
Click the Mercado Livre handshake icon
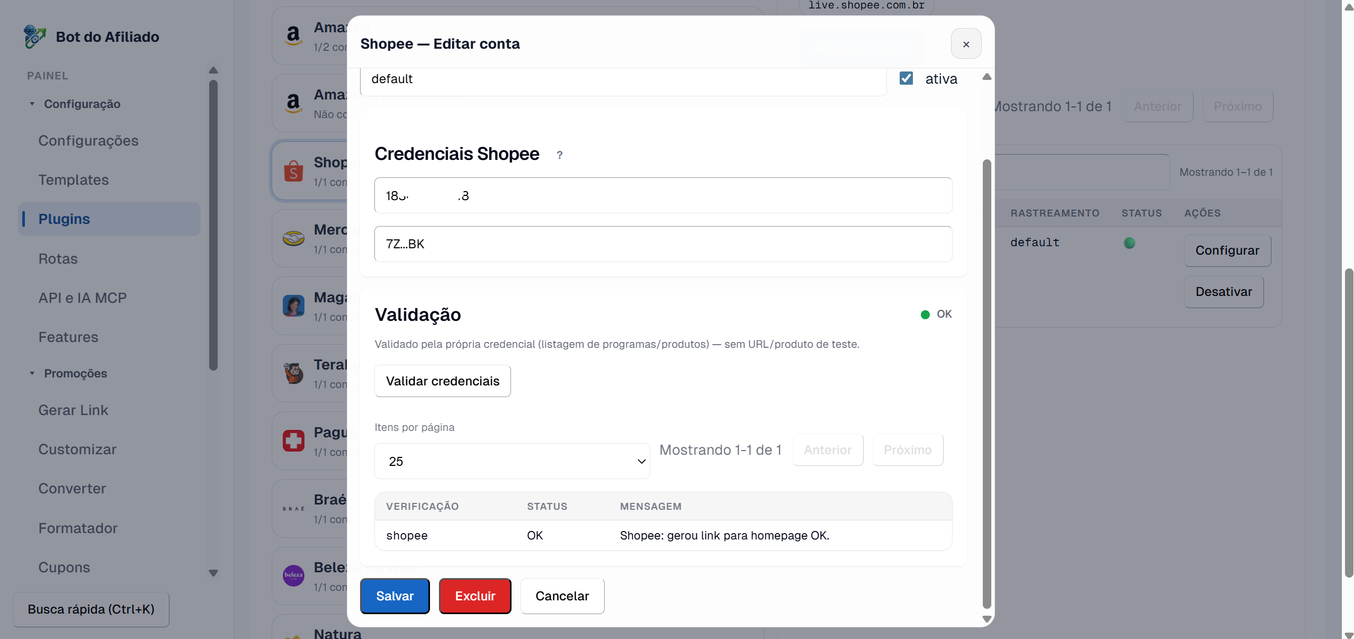(x=293, y=238)
